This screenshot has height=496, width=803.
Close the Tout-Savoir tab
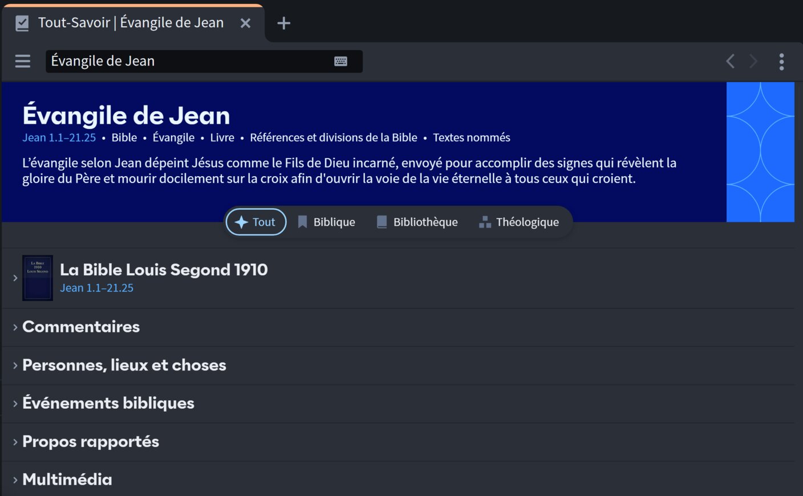click(245, 23)
